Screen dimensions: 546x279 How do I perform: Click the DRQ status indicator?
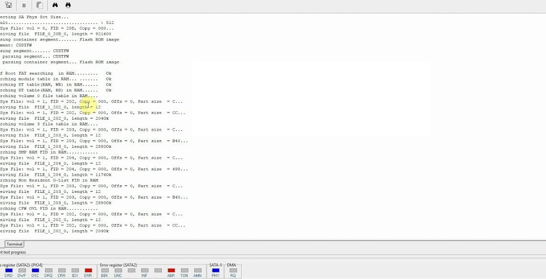click(x=48, y=271)
